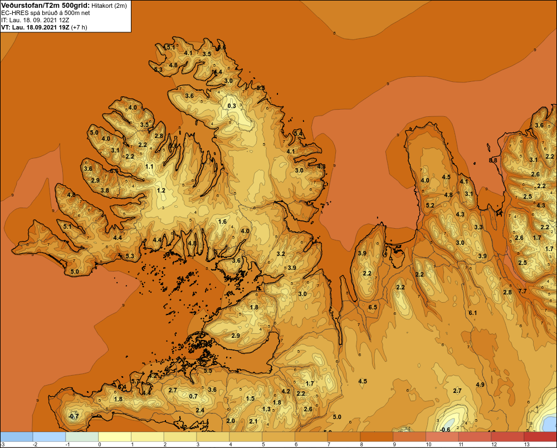The width and height of the screenshot is (557, 448).
Task: Click the 1.1 temperature value
Action: tap(149, 166)
